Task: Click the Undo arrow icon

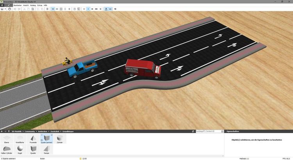Action: tap(15, 9)
